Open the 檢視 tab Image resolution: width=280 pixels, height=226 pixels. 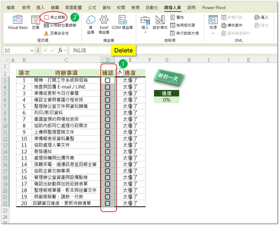(x=135, y=8)
